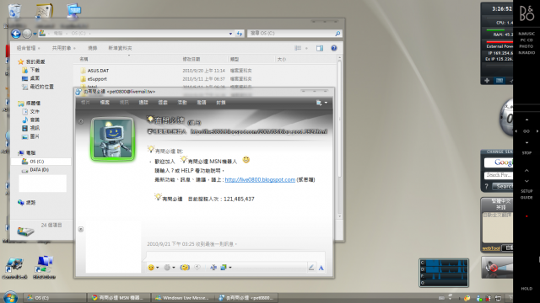The width and height of the screenshot is (540, 303).
Task: Open the Share with dropdown in Explorer
Action: [64, 48]
